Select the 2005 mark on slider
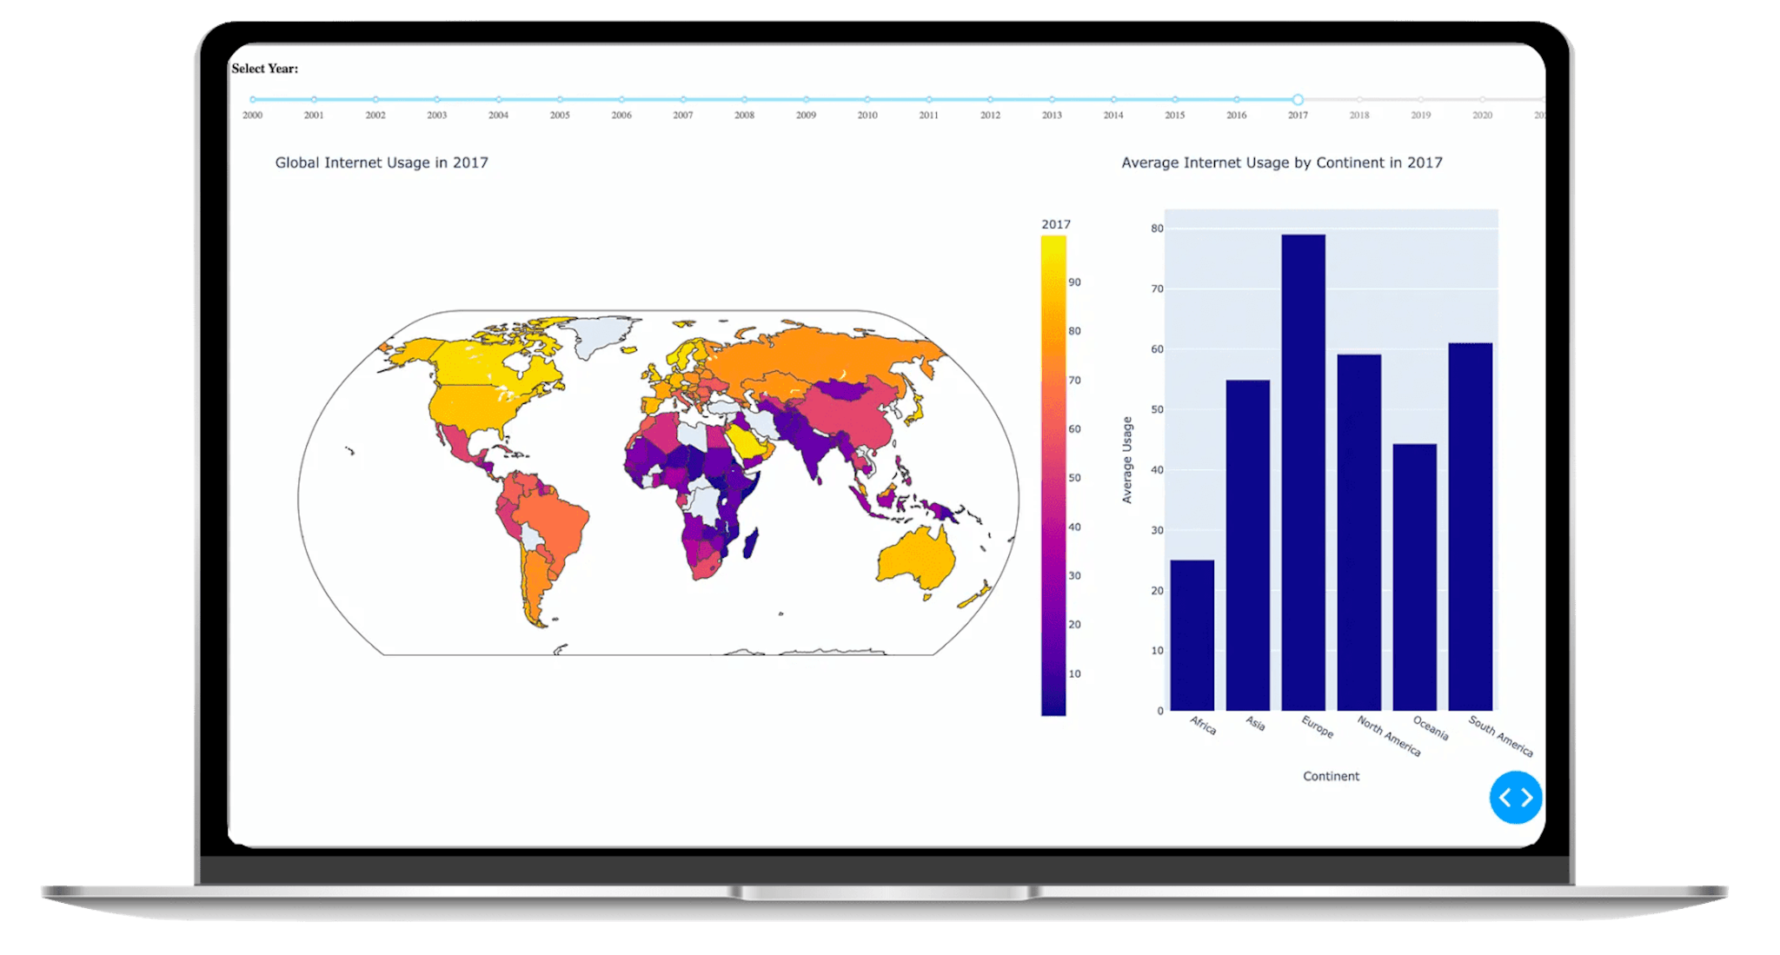 coord(560,100)
